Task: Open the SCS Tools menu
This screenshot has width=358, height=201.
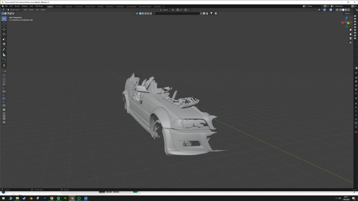Action: click(39, 6)
